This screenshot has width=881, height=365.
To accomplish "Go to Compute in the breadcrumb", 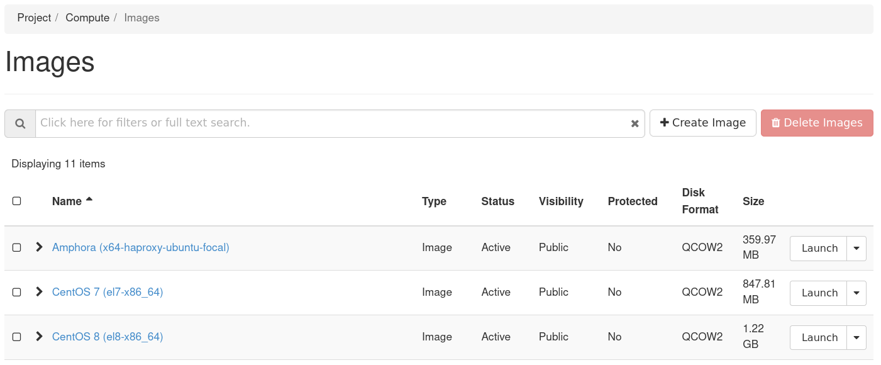I will tap(87, 18).
